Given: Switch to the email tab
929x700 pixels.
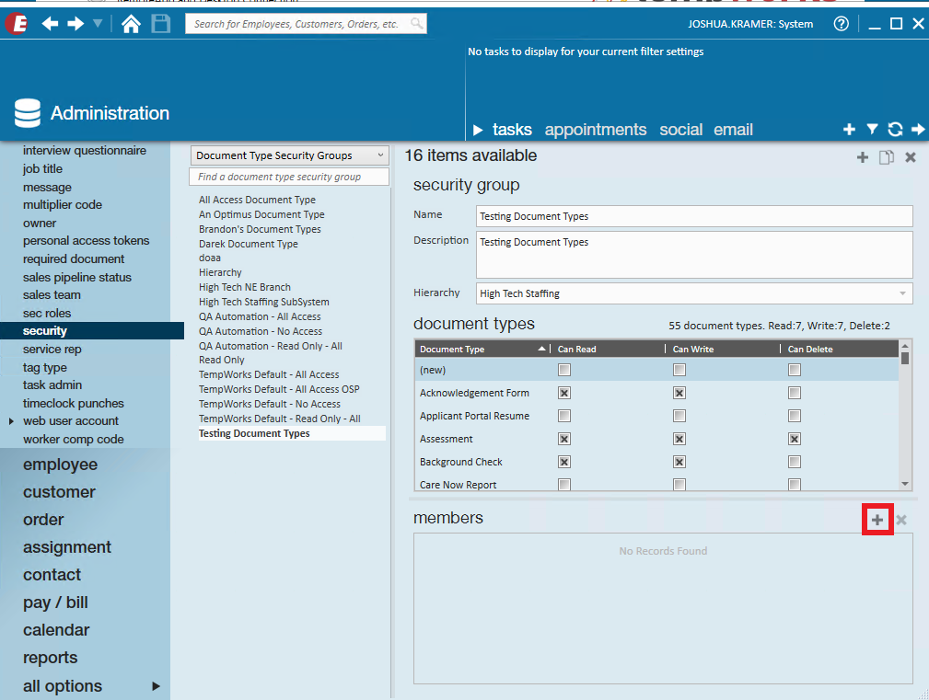Looking at the screenshot, I should (734, 130).
